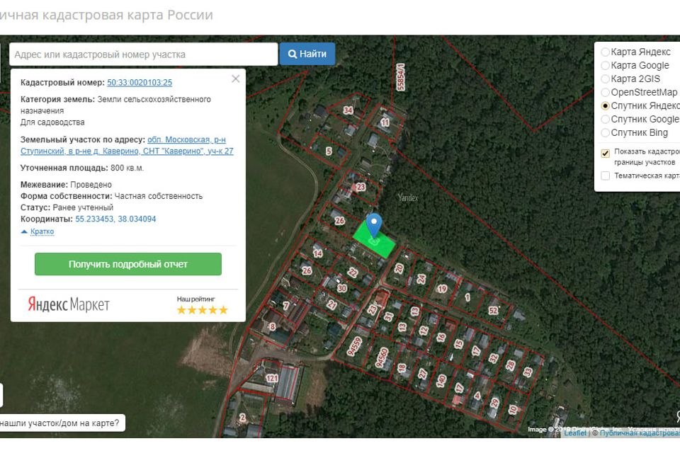Enable the Тематическая карта checkbox
Screen dimensions: 680x453
click(605, 176)
